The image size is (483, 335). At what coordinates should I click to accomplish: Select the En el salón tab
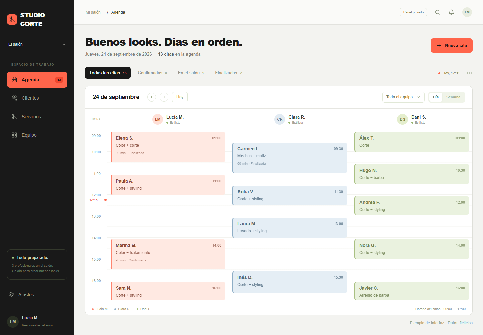pyautogui.click(x=191, y=73)
